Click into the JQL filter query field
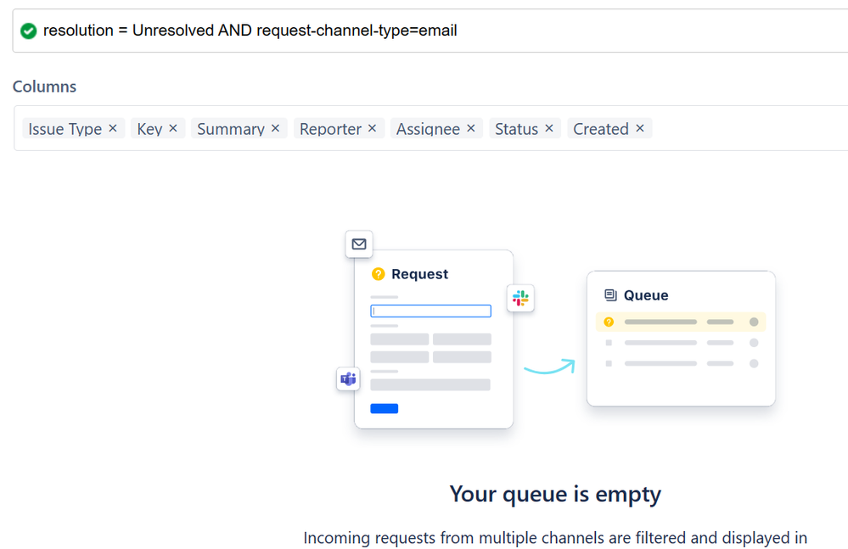The width and height of the screenshot is (848, 549). (x=430, y=31)
